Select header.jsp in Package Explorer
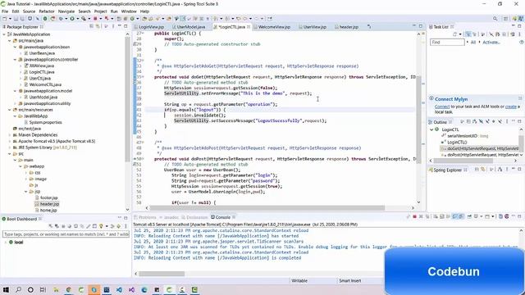 [49, 204]
